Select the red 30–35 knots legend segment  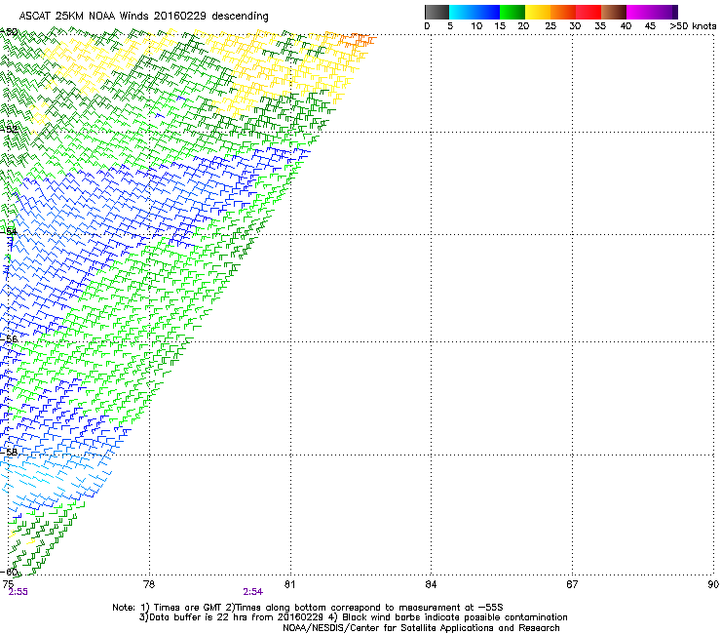588,12
